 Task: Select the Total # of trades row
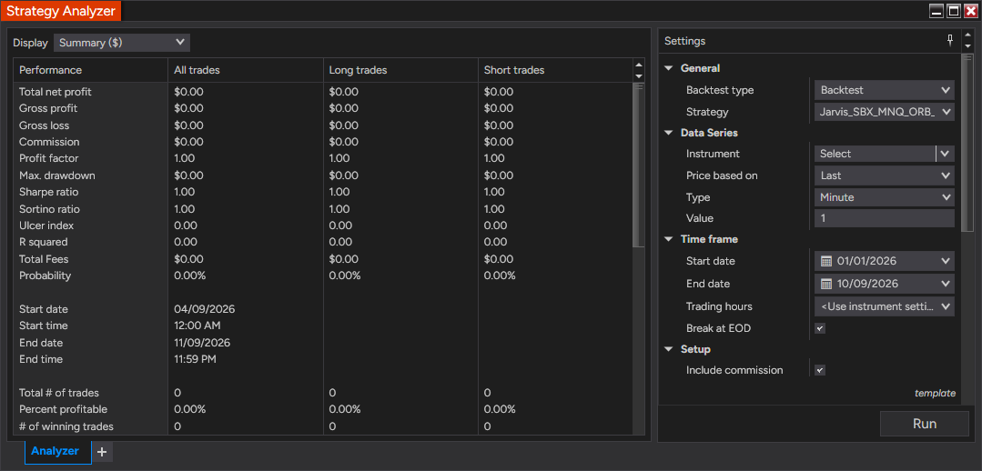pyautogui.click(x=322, y=393)
